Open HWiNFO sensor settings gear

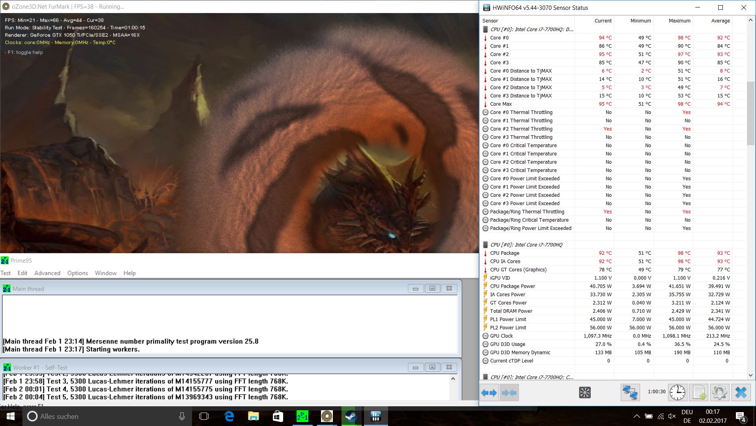pyautogui.click(x=720, y=392)
